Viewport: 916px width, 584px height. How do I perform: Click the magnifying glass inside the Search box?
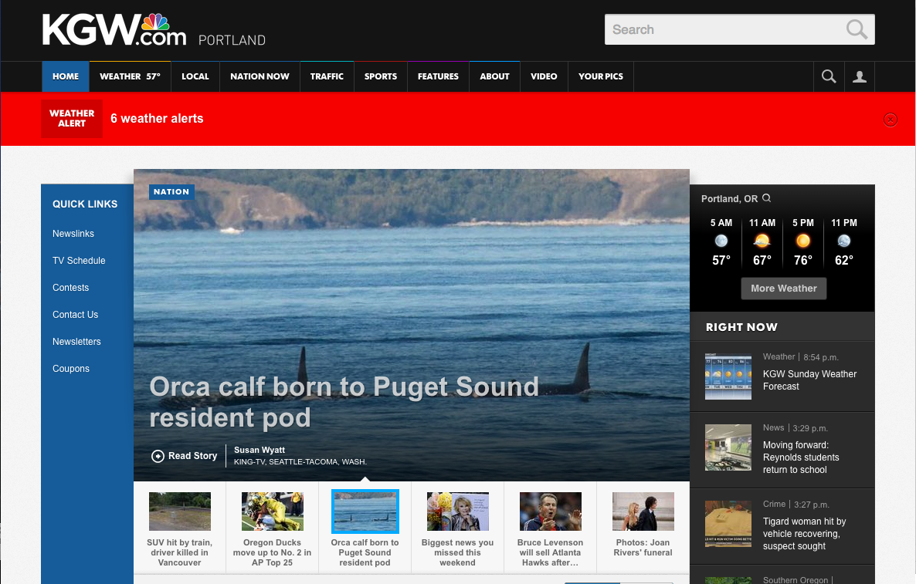(856, 29)
